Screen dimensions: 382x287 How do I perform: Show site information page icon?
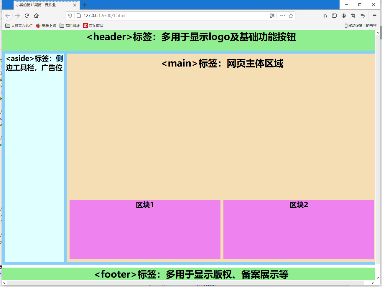(78, 16)
